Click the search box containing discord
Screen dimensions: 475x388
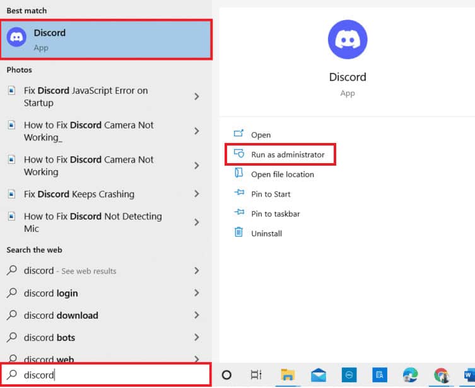pyautogui.click(x=106, y=375)
